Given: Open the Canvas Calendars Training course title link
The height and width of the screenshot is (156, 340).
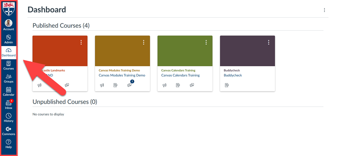Looking at the screenshot, I should click(180, 75).
